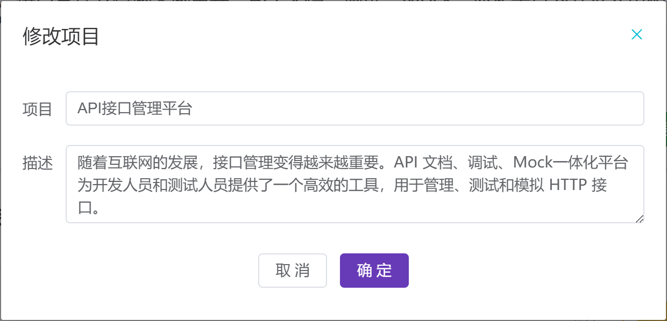The width and height of the screenshot is (667, 321).
Task: Click the 项目 field label
Action: coord(38,109)
